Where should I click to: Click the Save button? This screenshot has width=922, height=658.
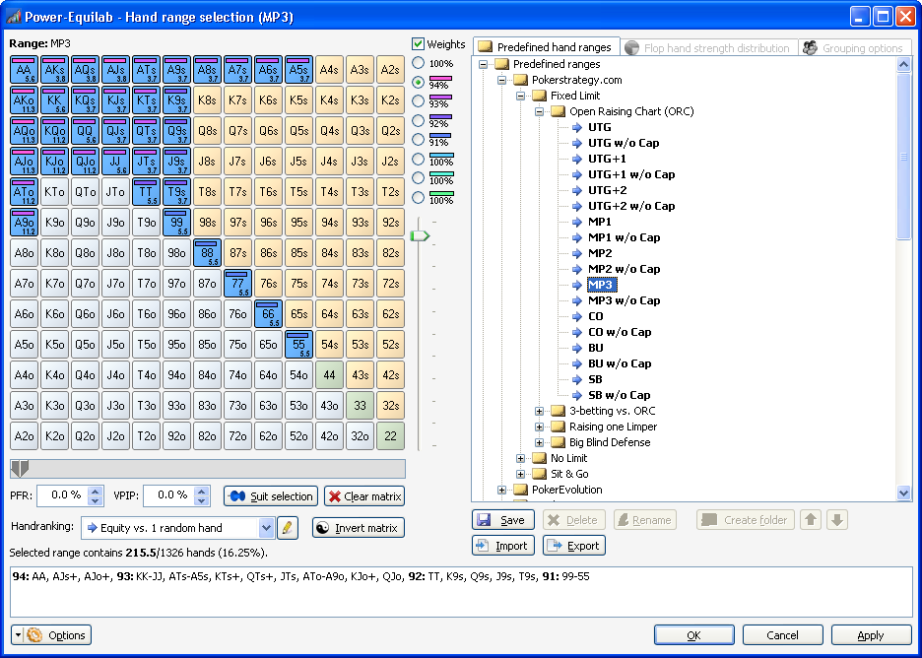coord(502,520)
